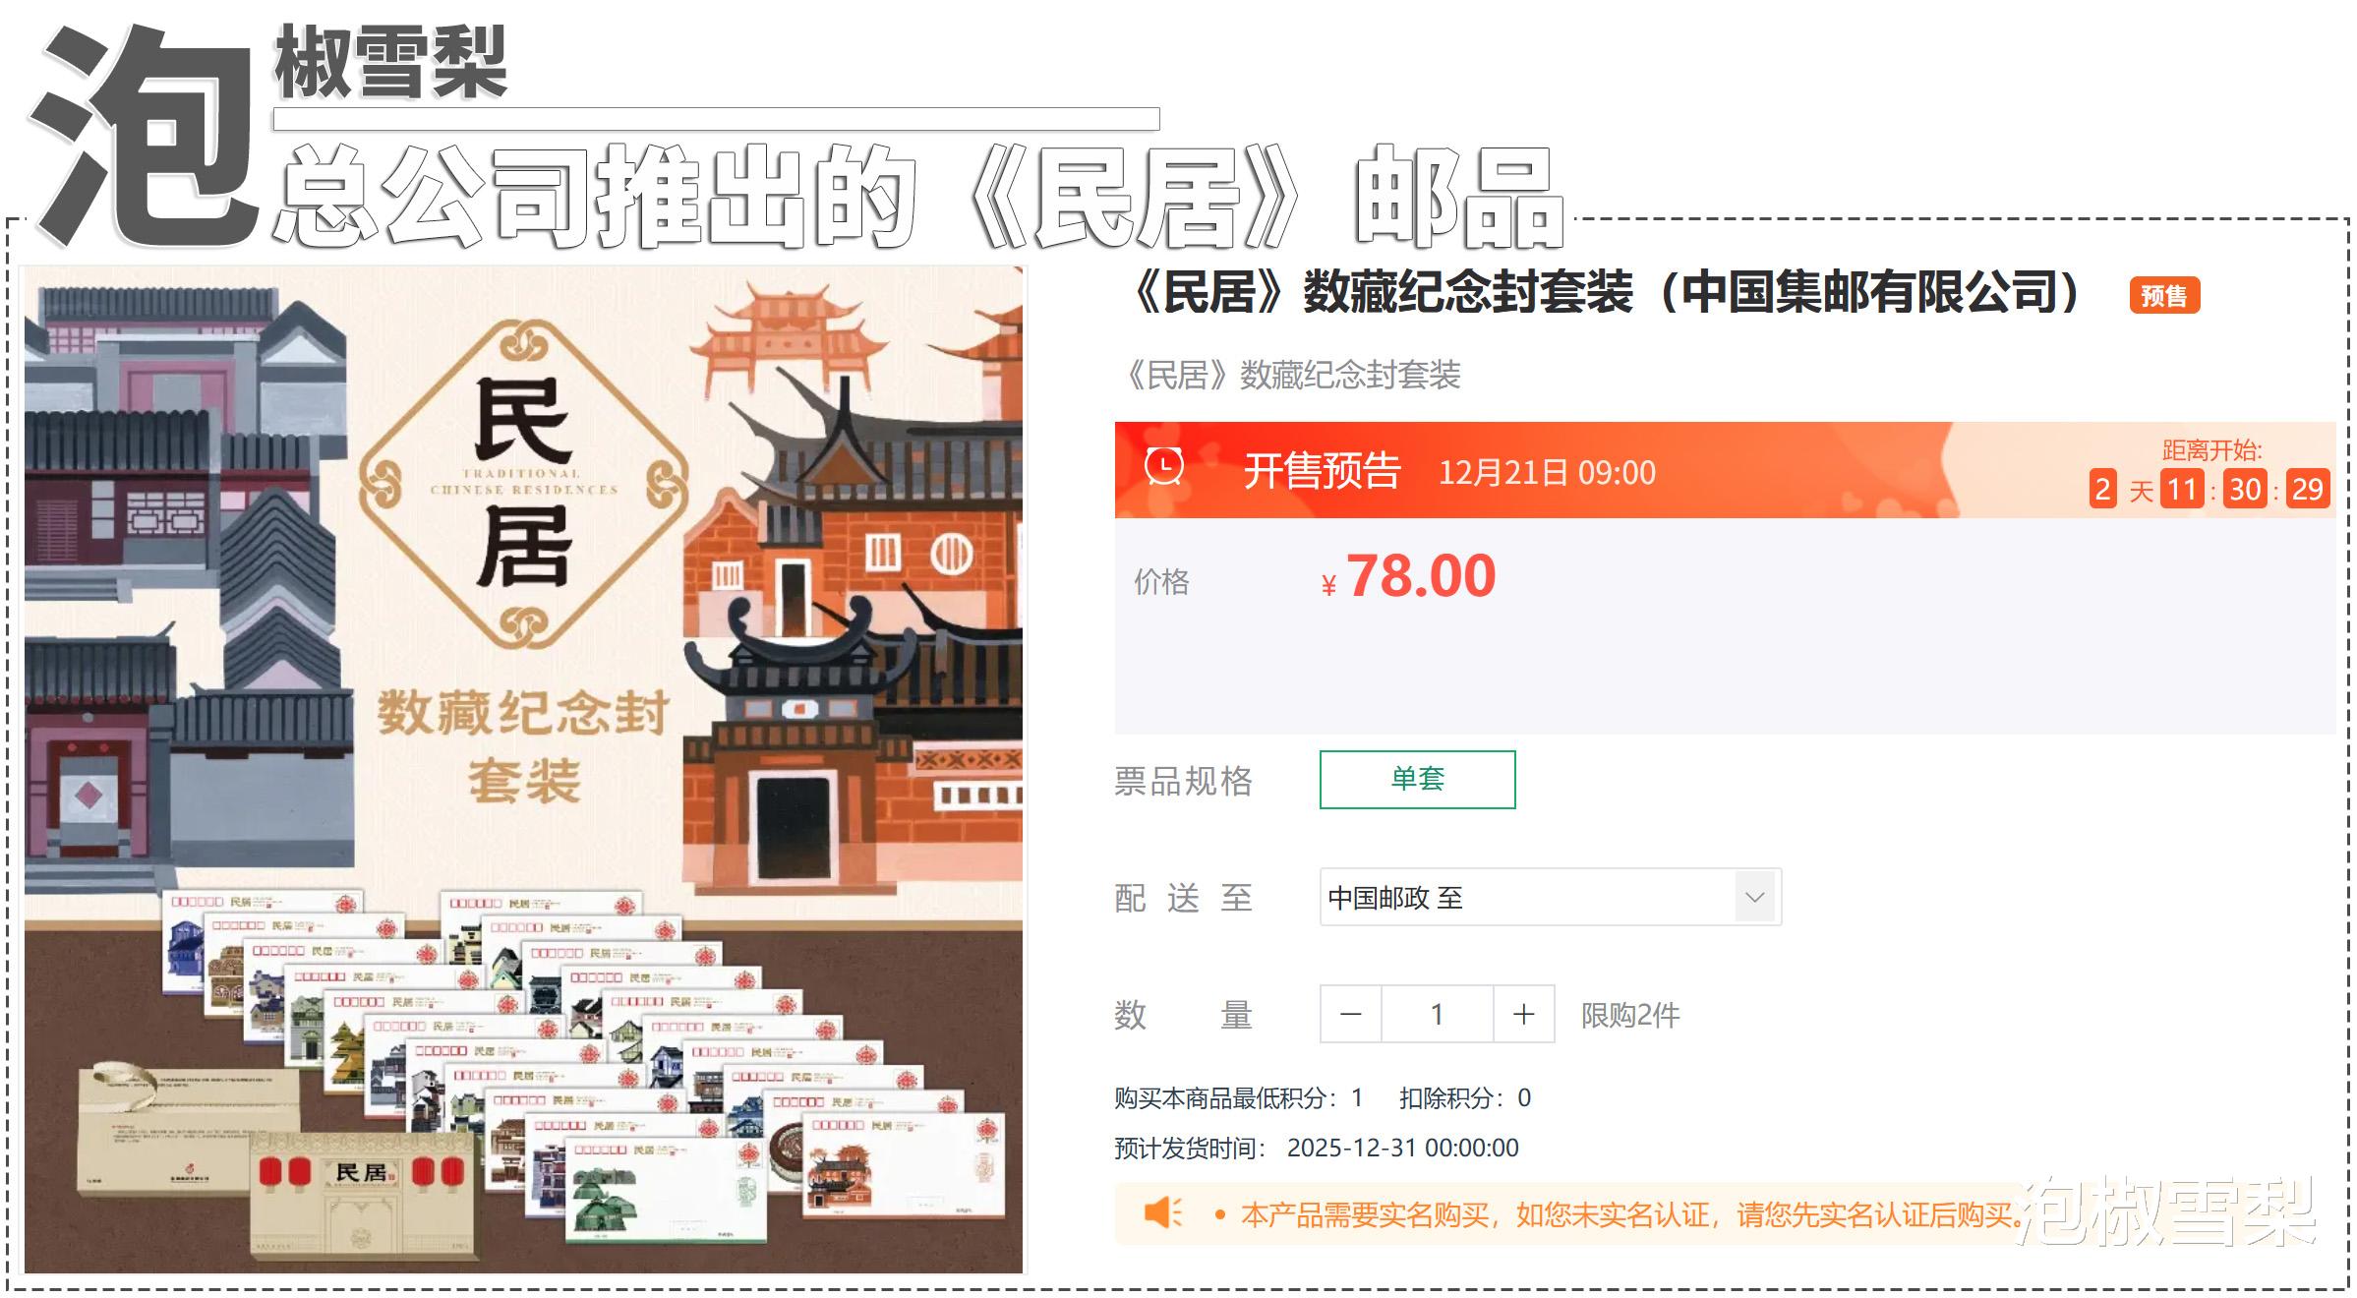Screen dimensions: 2357x1298
Task: Click the countdown seconds box showing 29
Action: 2307,489
